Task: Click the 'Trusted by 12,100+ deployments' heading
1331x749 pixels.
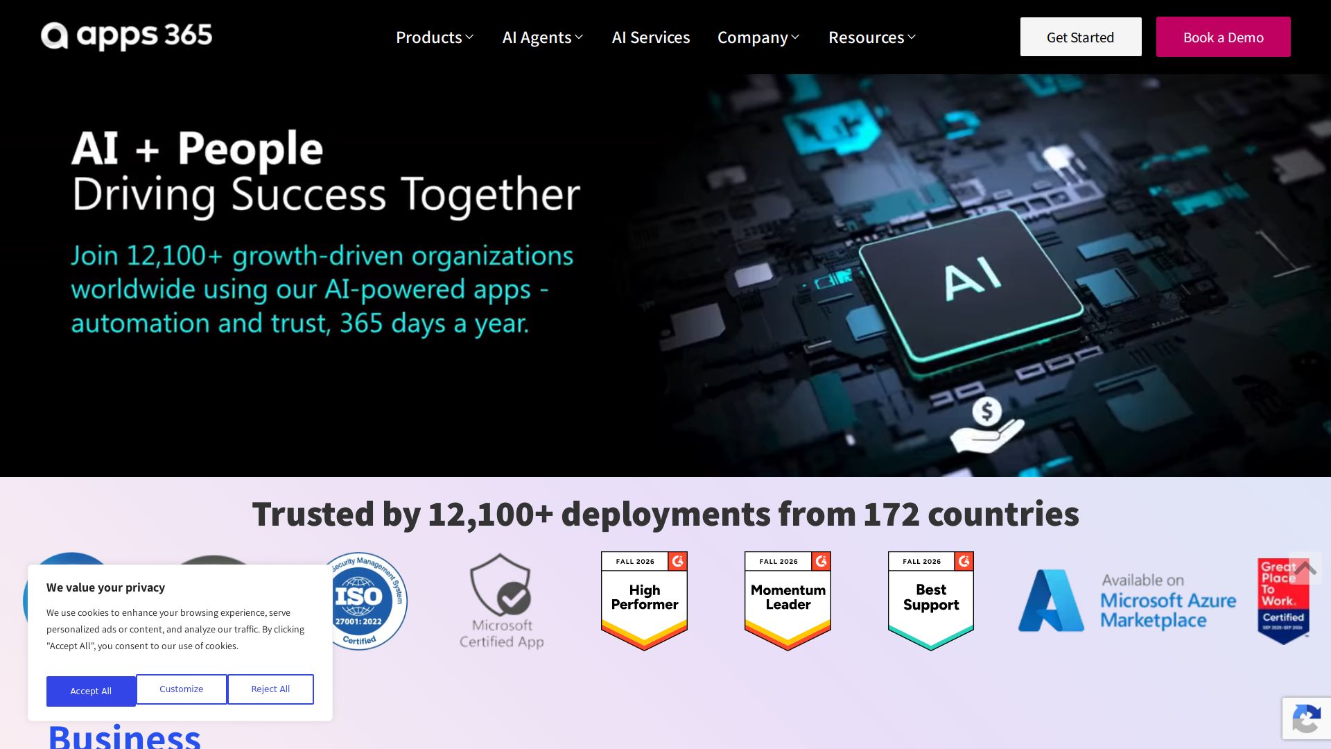Action: point(665,514)
